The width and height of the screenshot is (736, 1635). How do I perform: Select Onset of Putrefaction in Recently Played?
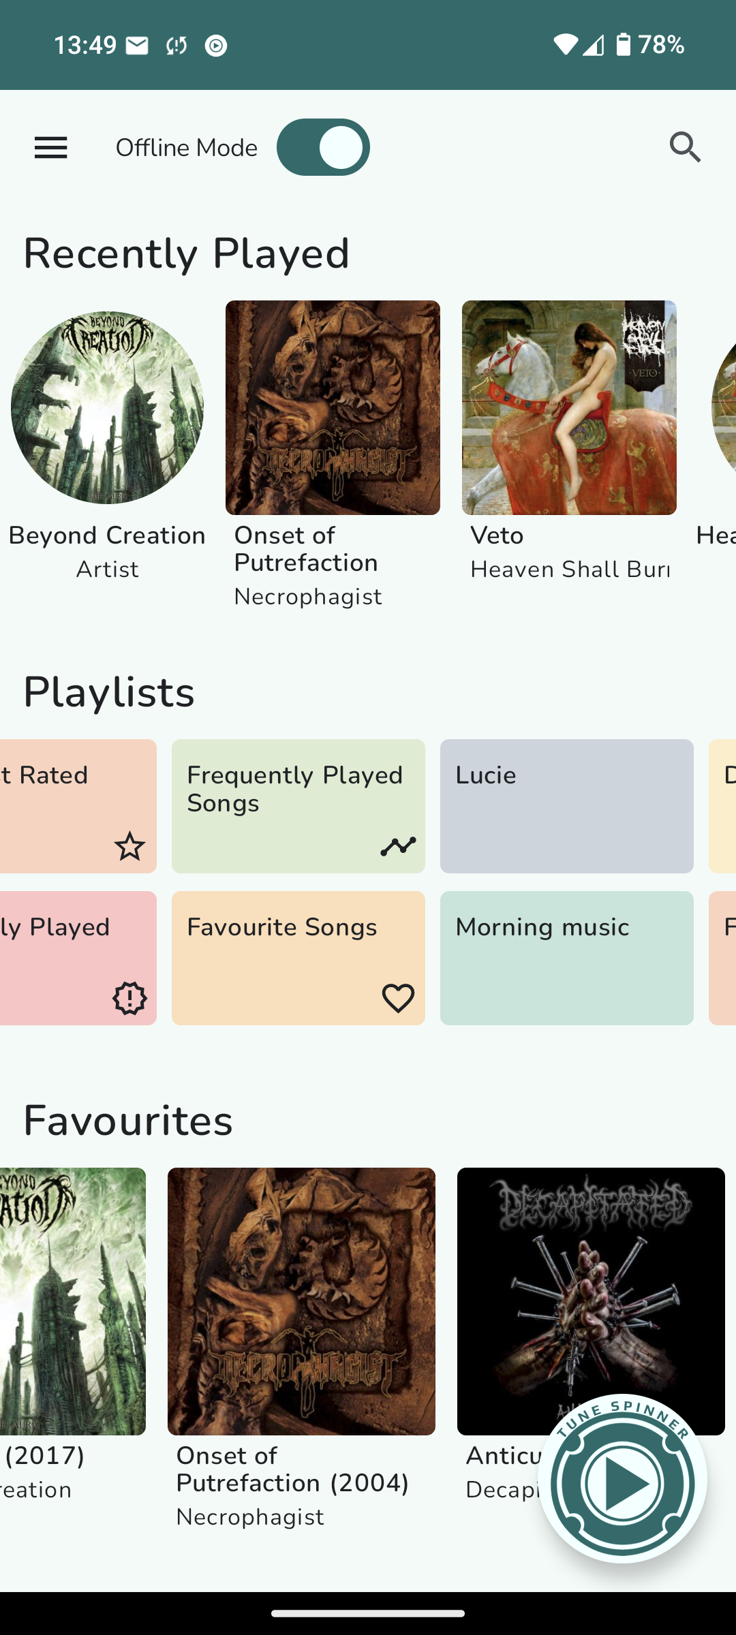pos(333,407)
